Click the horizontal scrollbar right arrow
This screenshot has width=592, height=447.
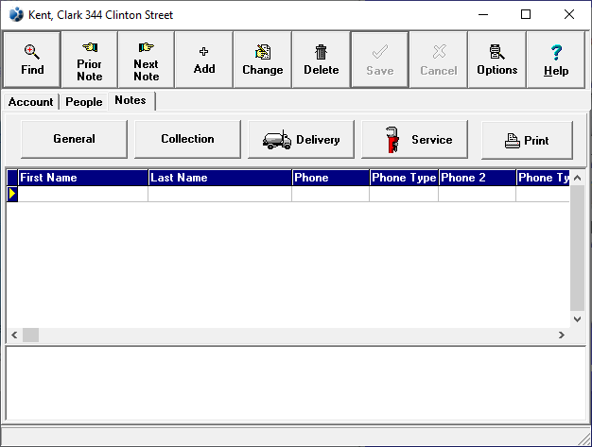562,335
